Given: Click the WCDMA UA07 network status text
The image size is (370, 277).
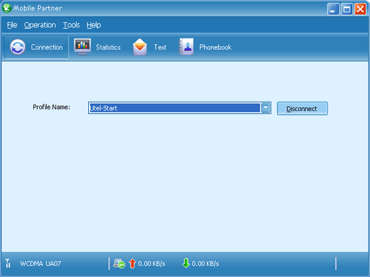Looking at the screenshot, I should (x=40, y=263).
